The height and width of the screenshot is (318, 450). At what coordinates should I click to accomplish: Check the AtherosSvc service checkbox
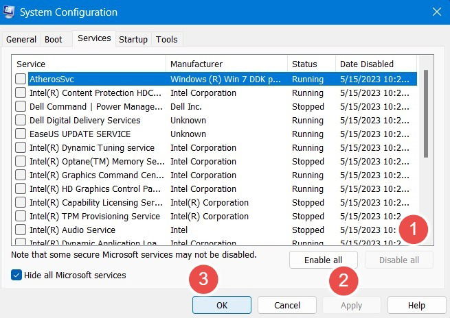pos(21,79)
